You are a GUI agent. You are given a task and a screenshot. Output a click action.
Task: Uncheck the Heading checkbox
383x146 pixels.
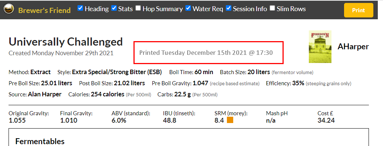pyautogui.click(x=80, y=8)
